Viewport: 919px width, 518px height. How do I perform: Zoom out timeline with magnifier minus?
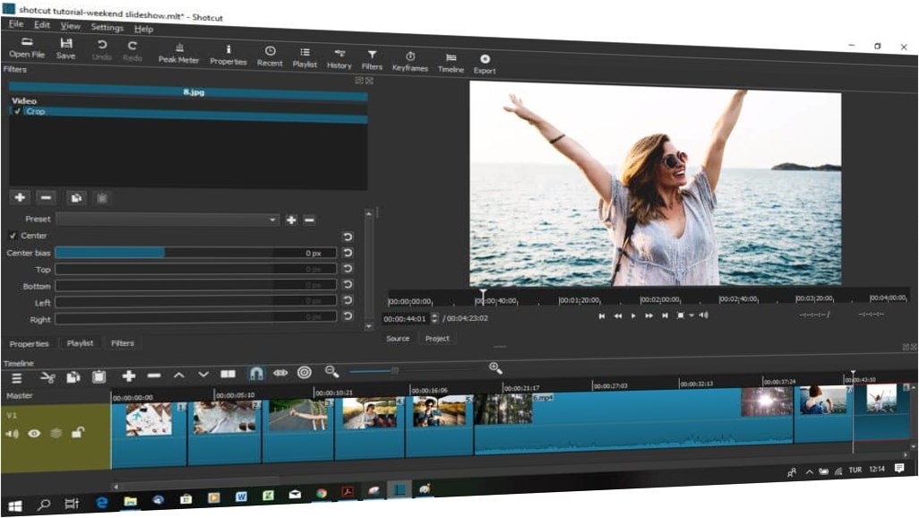331,371
